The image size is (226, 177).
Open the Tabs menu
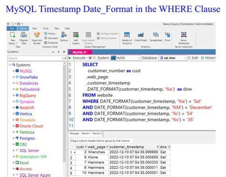(x=56, y=28)
